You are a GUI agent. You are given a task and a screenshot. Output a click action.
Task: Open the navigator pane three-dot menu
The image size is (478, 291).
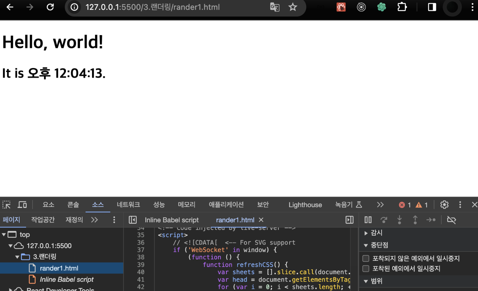click(x=114, y=220)
